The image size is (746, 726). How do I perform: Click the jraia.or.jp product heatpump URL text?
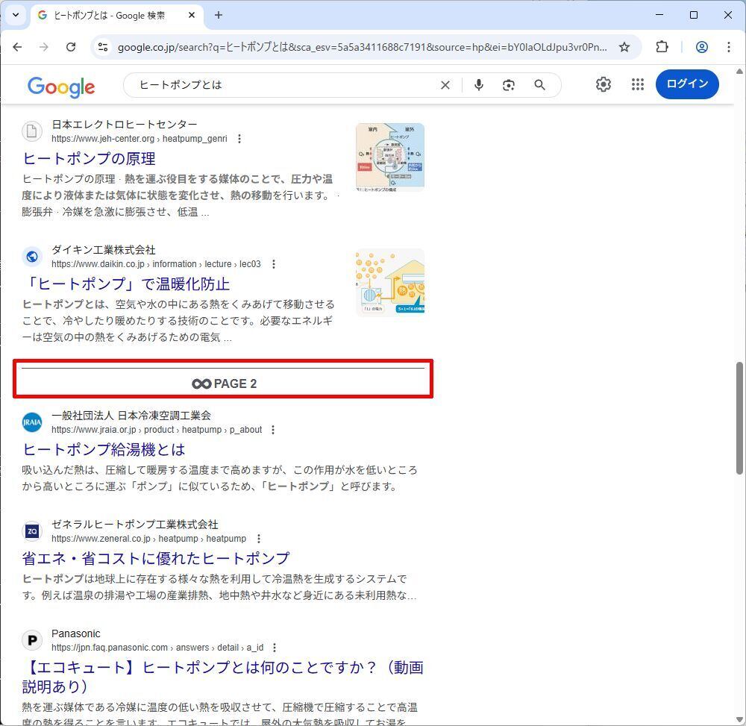click(x=157, y=430)
